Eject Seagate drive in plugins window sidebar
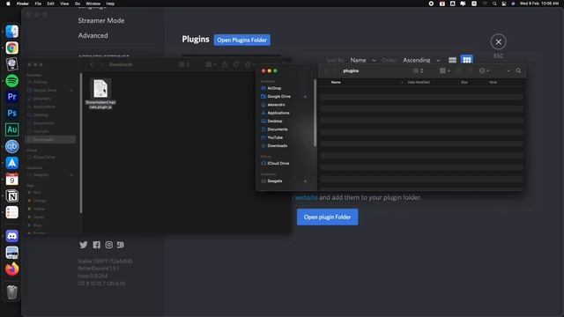564x317 pixels. (x=306, y=181)
